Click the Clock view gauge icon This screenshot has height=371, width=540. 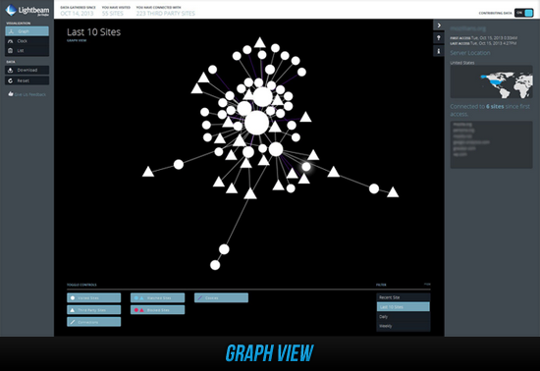[x=11, y=41]
